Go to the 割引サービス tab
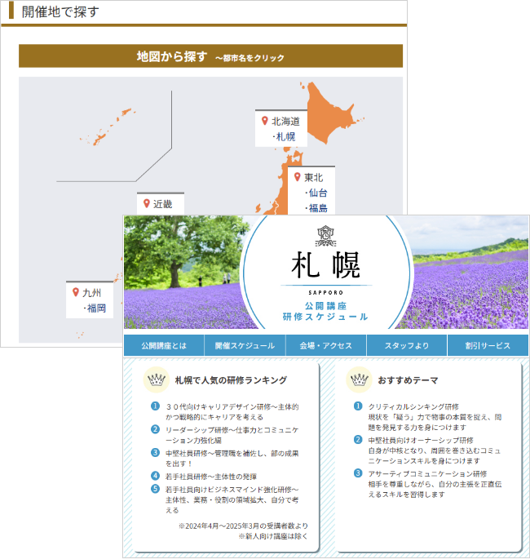The width and height of the screenshot is (530, 559). (x=488, y=345)
